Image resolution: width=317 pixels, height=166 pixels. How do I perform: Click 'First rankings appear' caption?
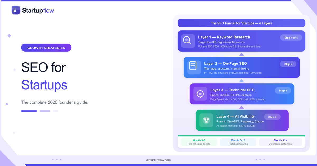pos(199,144)
